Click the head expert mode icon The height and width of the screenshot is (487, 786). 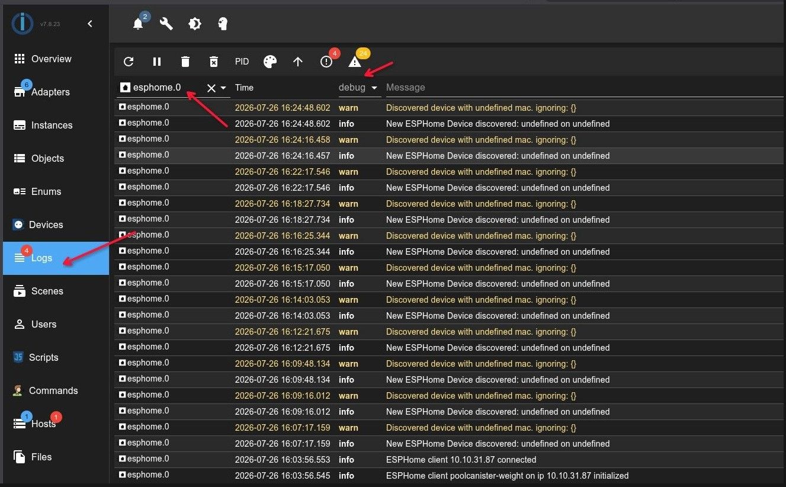[x=223, y=24]
